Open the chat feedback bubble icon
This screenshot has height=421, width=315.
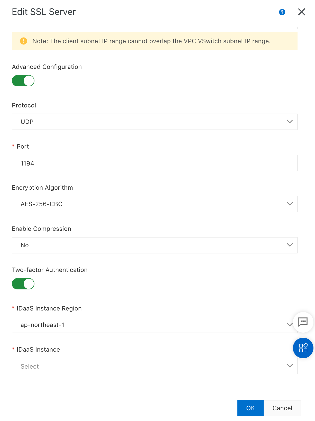pyautogui.click(x=303, y=322)
